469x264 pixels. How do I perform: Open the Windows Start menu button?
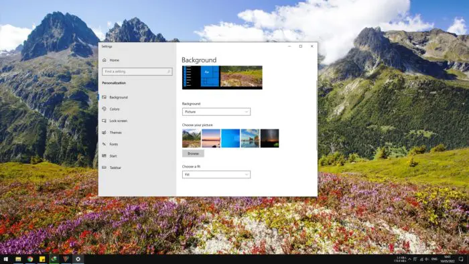(5, 259)
